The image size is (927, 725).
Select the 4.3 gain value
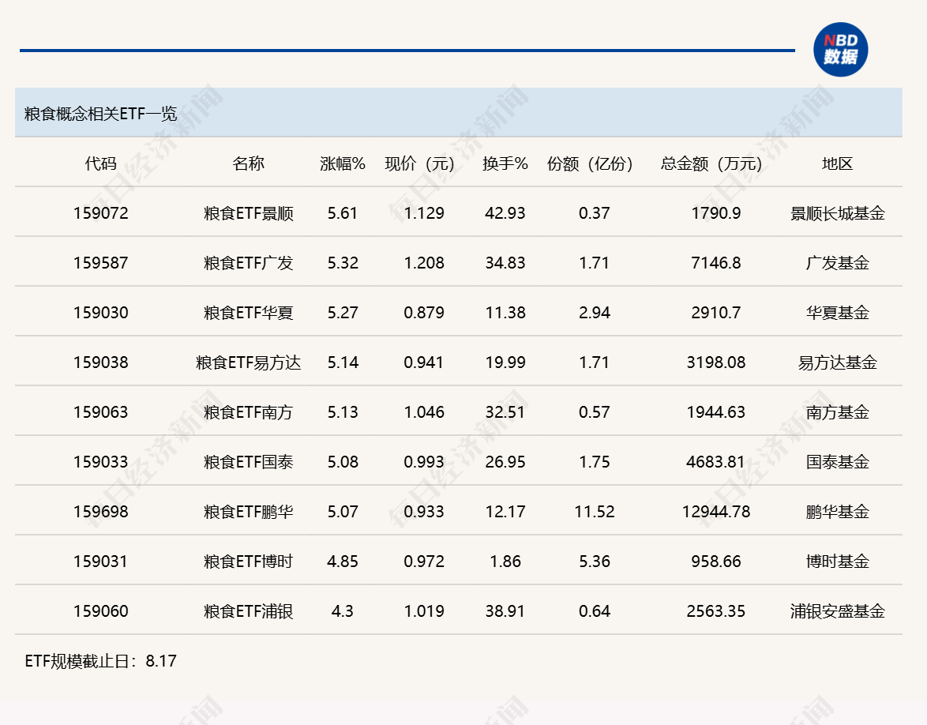tap(343, 610)
